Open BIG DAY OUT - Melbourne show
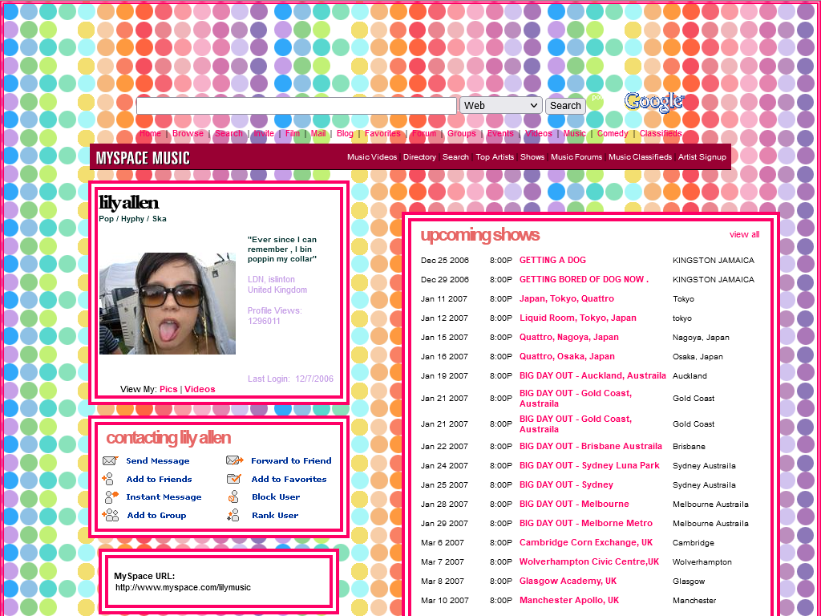821x616 pixels. click(574, 504)
